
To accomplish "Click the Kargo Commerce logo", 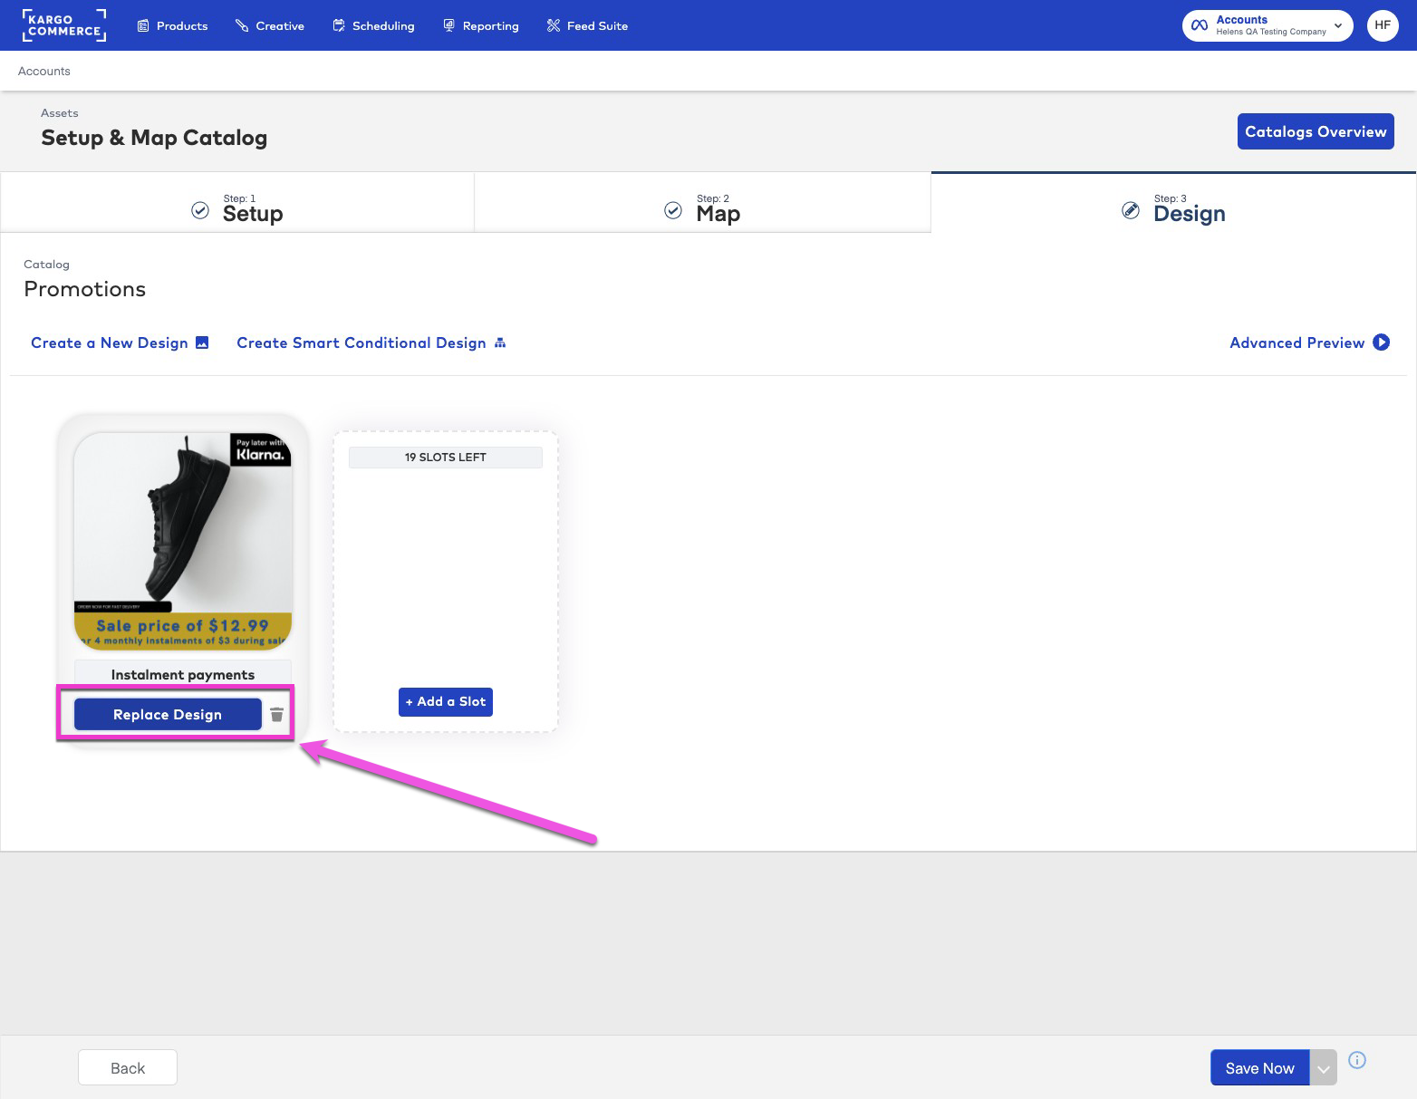I will 63,25.
